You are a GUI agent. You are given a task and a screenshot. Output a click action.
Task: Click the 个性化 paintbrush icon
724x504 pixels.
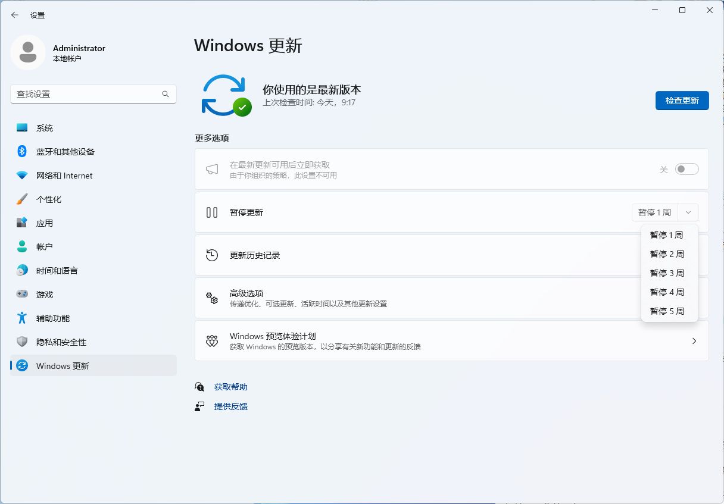click(x=22, y=199)
